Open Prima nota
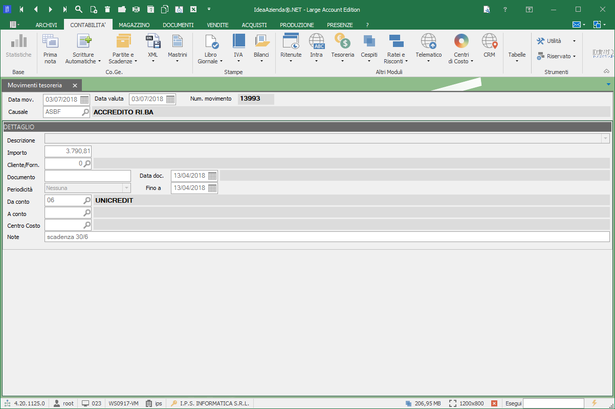Viewport: 615px width, 409px height. click(50, 49)
